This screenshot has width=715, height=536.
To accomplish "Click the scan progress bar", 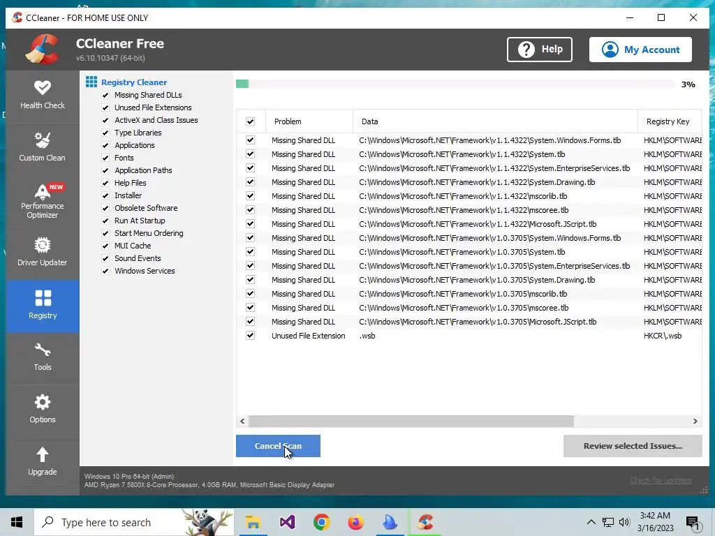I will click(455, 84).
